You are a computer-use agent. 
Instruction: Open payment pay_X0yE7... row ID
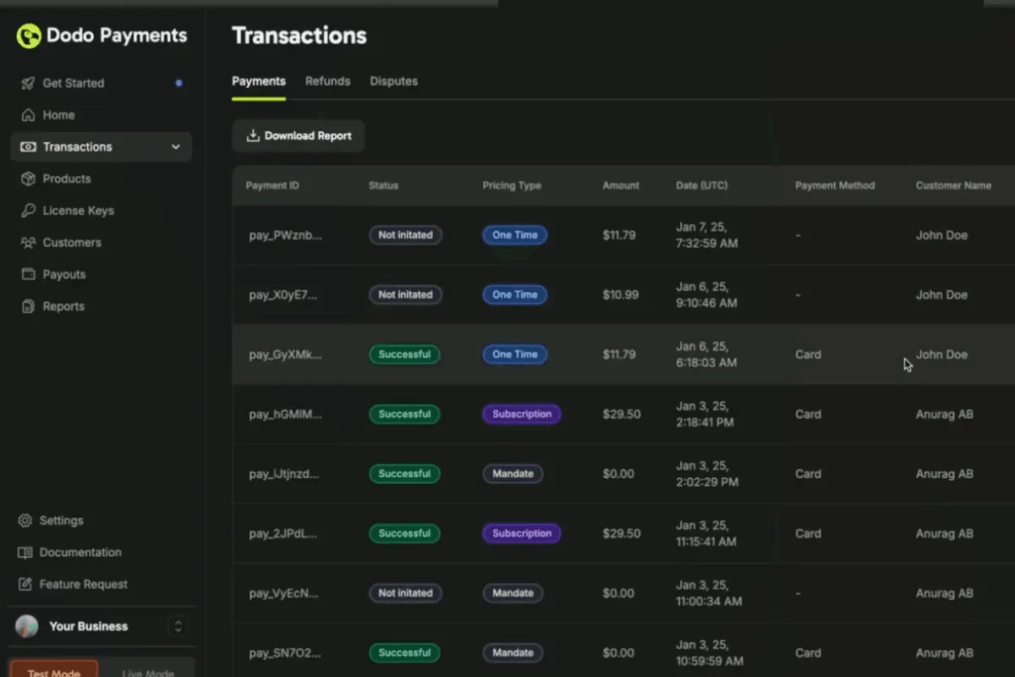click(x=284, y=295)
